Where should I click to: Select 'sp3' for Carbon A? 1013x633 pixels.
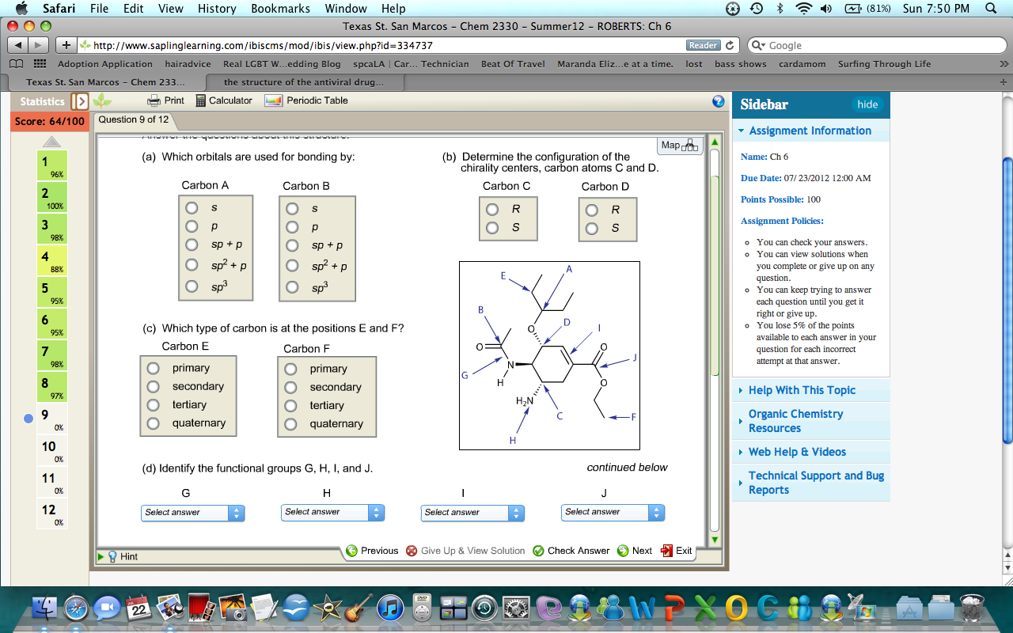pos(192,286)
